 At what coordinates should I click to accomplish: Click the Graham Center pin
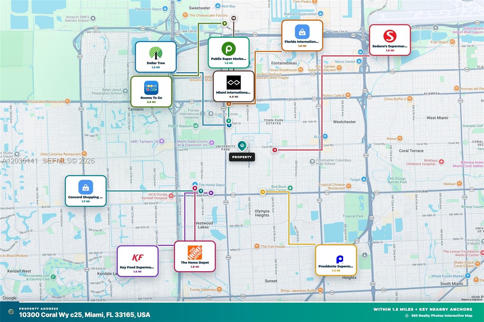click(211, 114)
